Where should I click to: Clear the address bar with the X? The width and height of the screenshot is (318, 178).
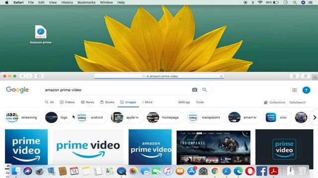(221, 76)
